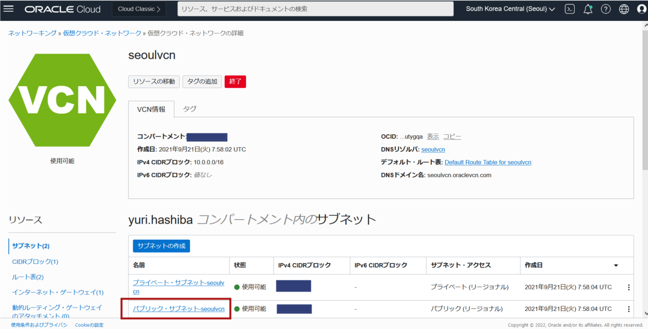The height and width of the screenshot is (329, 648).
Task: Click the IPv4 CIDRブロック column header
Action: tap(304, 265)
